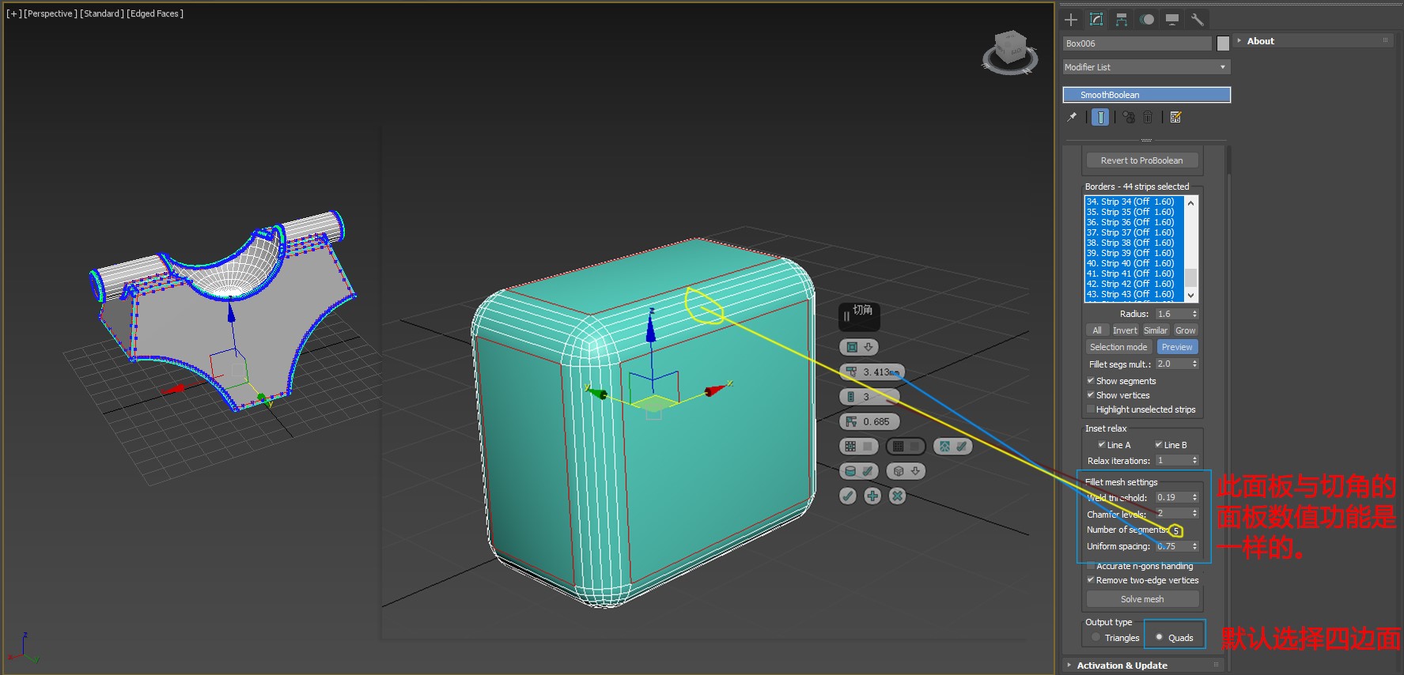This screenshot has width=1404, height=675.
Task: Click Apply and Continue plus button
Action: click(x=872, y=496)
